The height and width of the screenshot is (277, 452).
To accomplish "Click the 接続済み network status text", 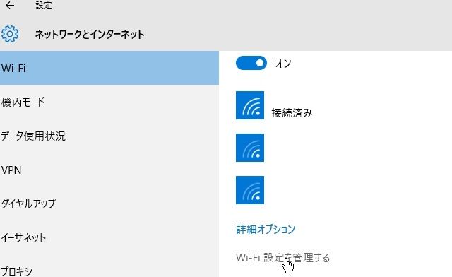I will [292, 113].
